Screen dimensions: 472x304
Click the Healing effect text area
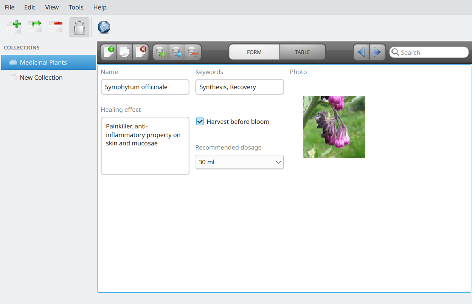[145, 146]
